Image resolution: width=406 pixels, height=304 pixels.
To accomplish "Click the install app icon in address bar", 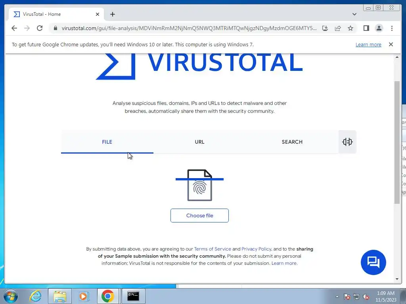I will (x=325, y=28).
